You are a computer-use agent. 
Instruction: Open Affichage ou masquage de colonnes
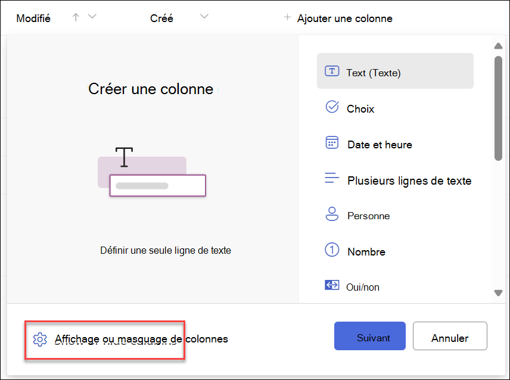tap(130, 339)
